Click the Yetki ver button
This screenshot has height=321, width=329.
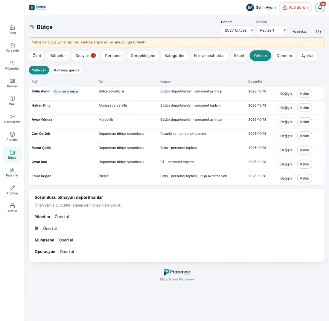click(x=39, y=70)
